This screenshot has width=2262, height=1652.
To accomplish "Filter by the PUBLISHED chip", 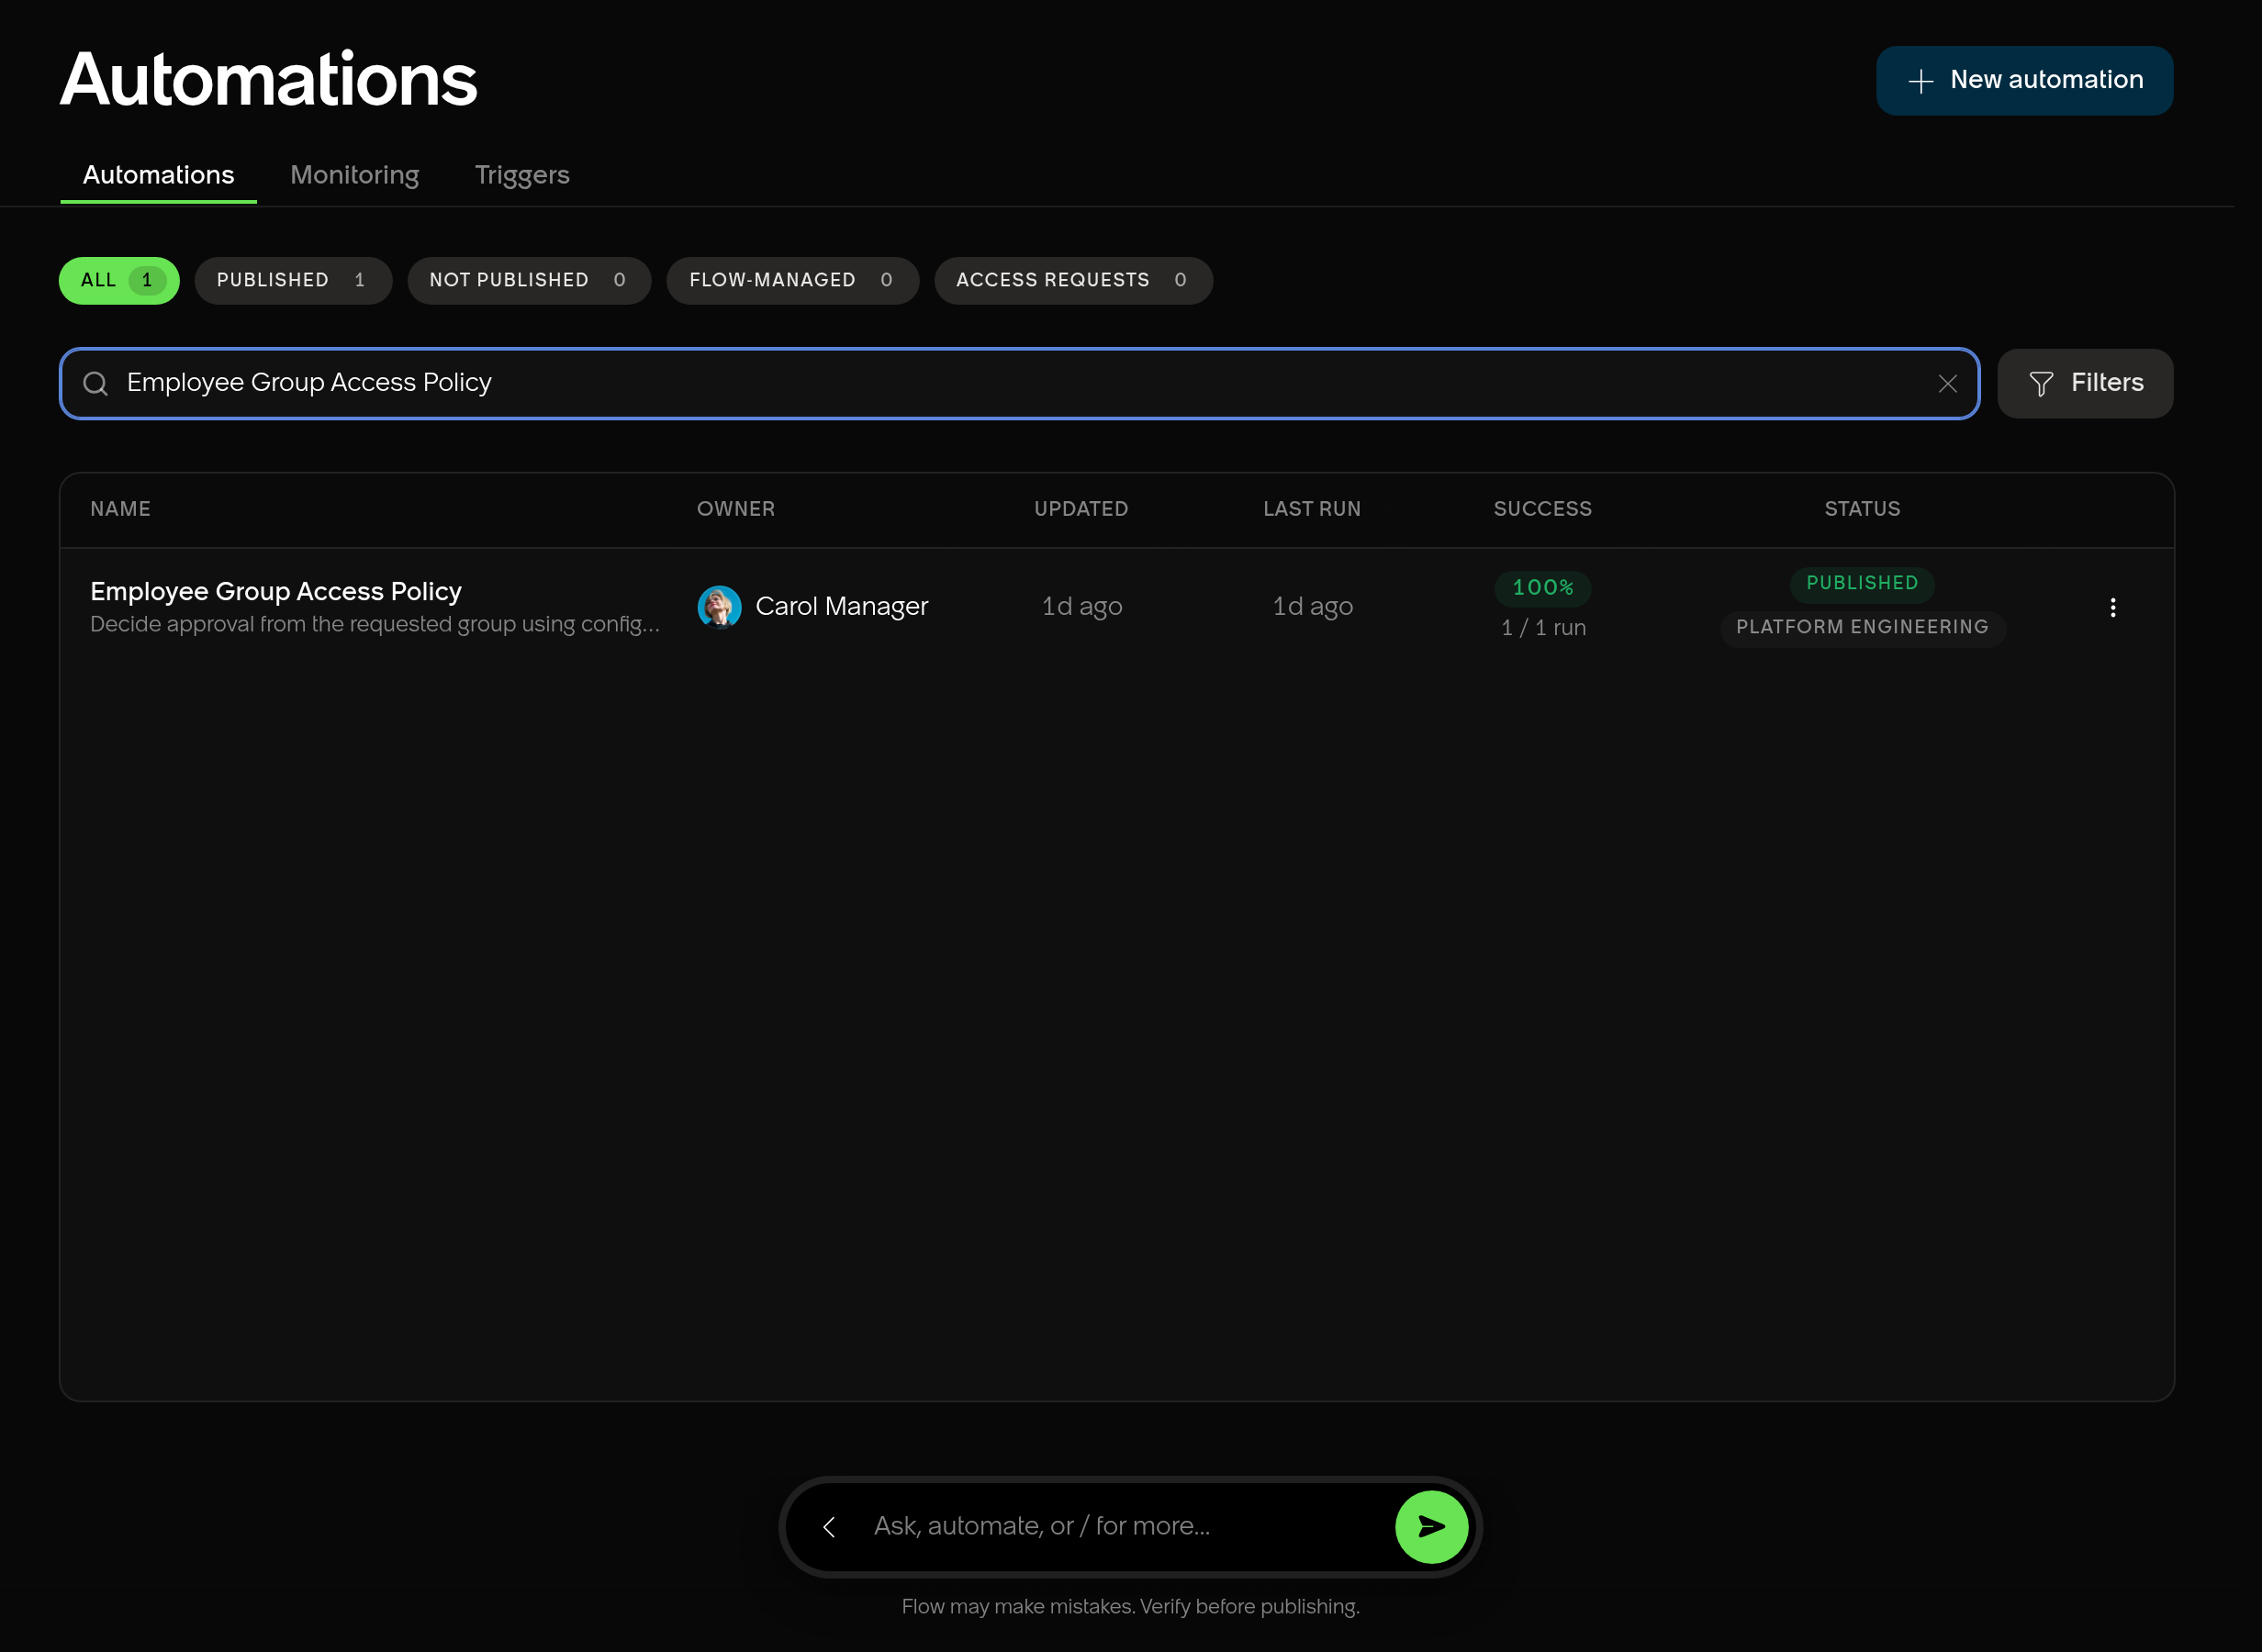I will (x=293, y=281).
